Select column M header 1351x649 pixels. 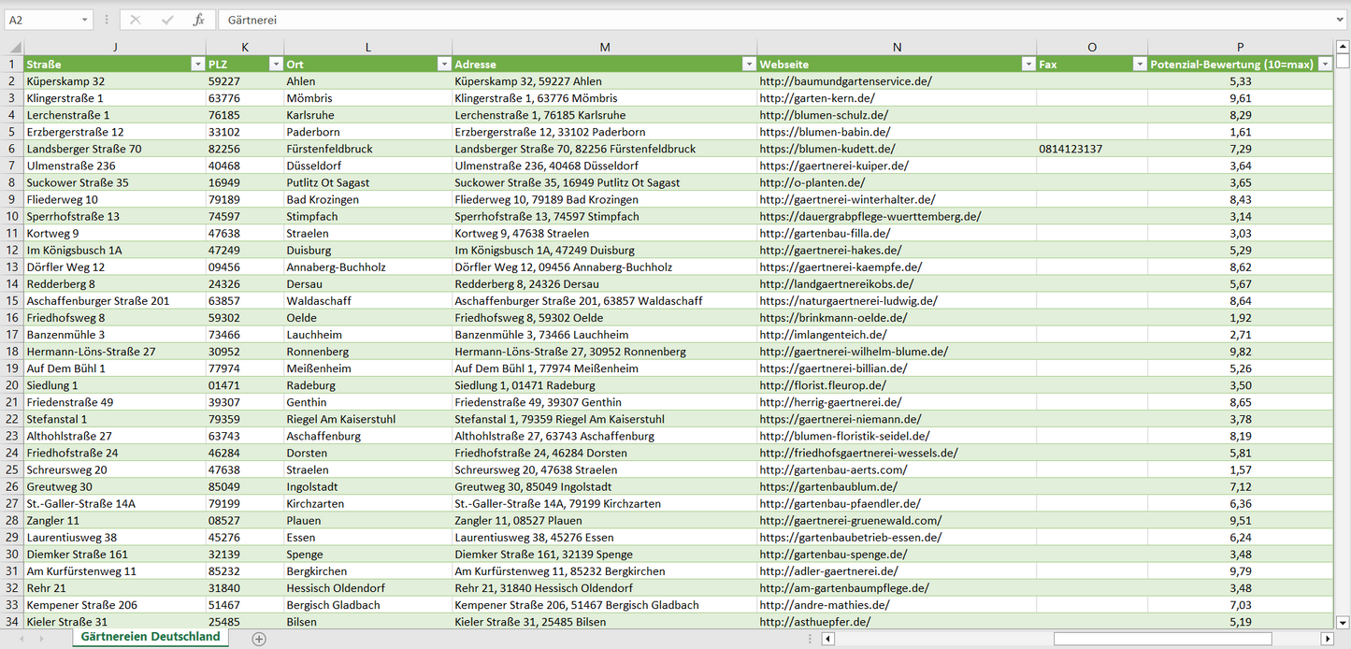click(604, 47)
